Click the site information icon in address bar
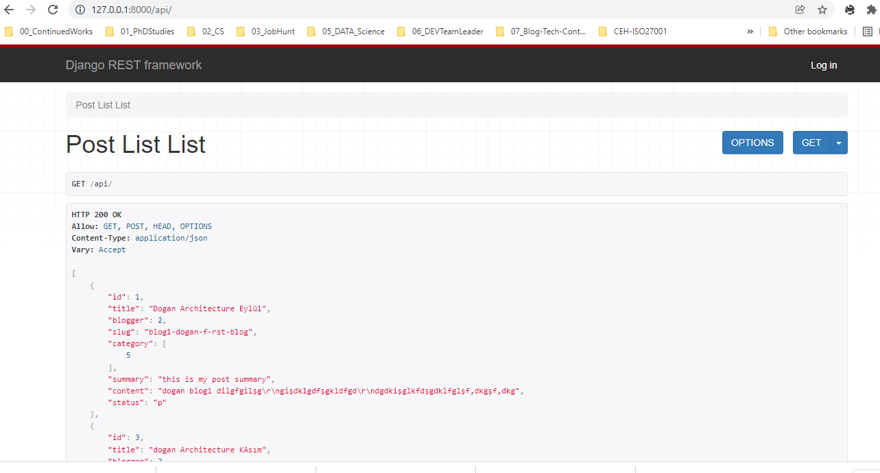Screen dimensions: 880x473 (80, 10)
